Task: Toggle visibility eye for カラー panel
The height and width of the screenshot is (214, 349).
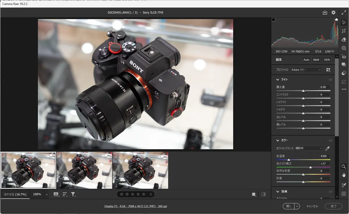Action: (x=330, y=140)
